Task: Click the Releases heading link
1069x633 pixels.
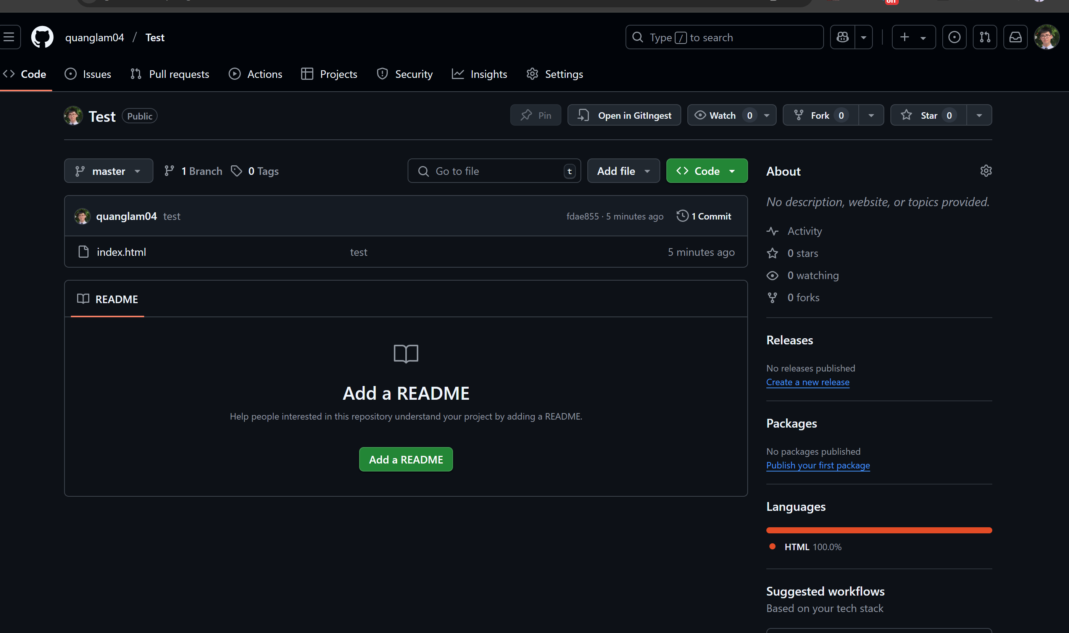Action: [790, 341]
